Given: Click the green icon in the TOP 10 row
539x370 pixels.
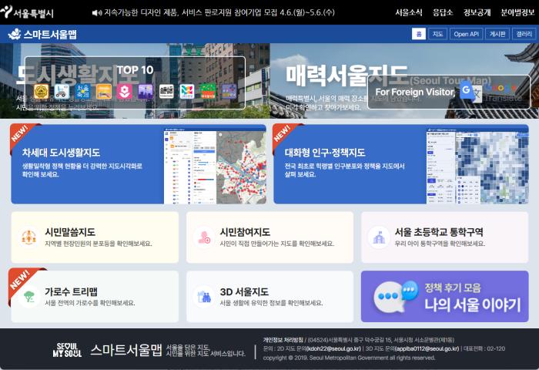Looking at the screenshot, I should click(208, 92).
